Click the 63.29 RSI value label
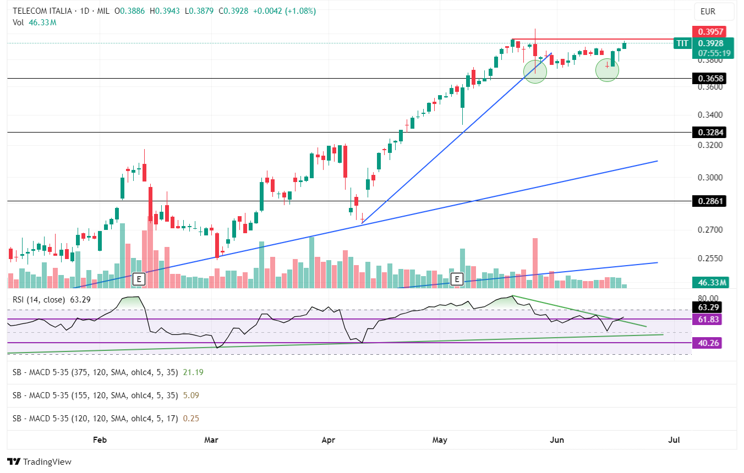The height and width of the screenshot is (473, 744). [x=707, y=307]
